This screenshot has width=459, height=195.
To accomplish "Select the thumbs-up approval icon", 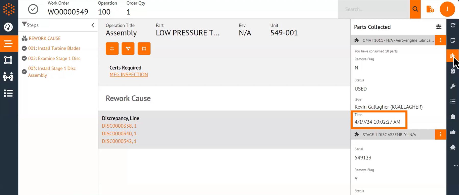I will click(x=453, y=132).
